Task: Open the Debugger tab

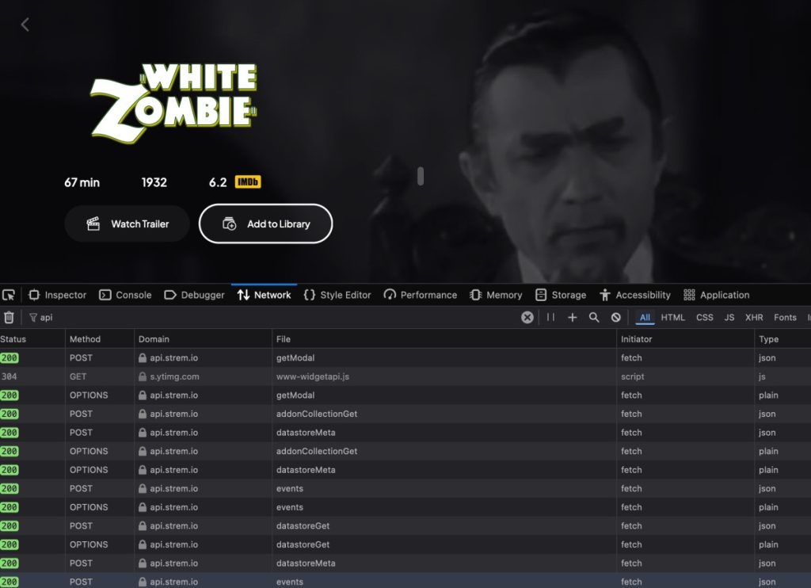Action: click(x=195, y=295)
